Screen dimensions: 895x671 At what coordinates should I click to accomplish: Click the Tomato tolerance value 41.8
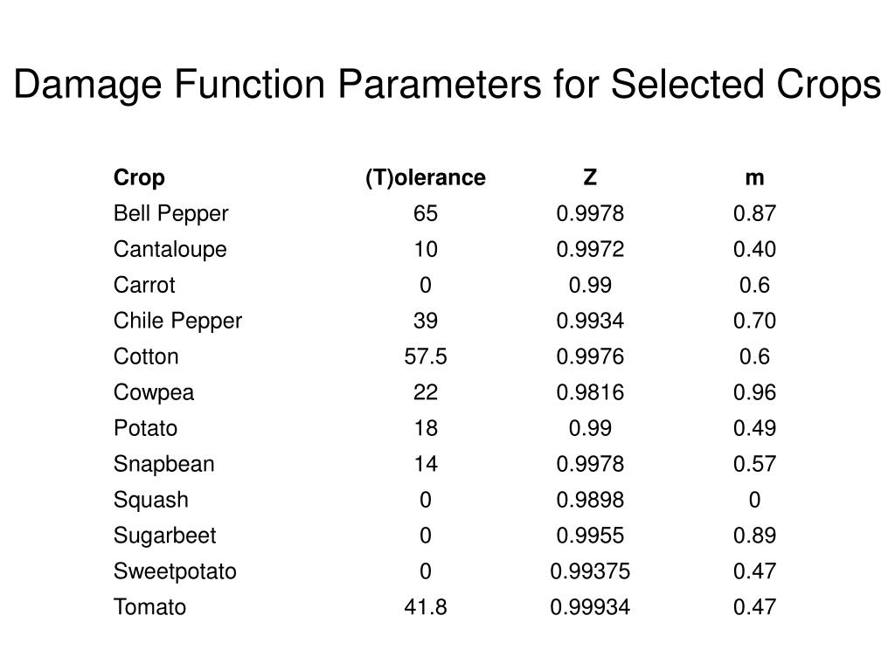[x=426, y=607]
